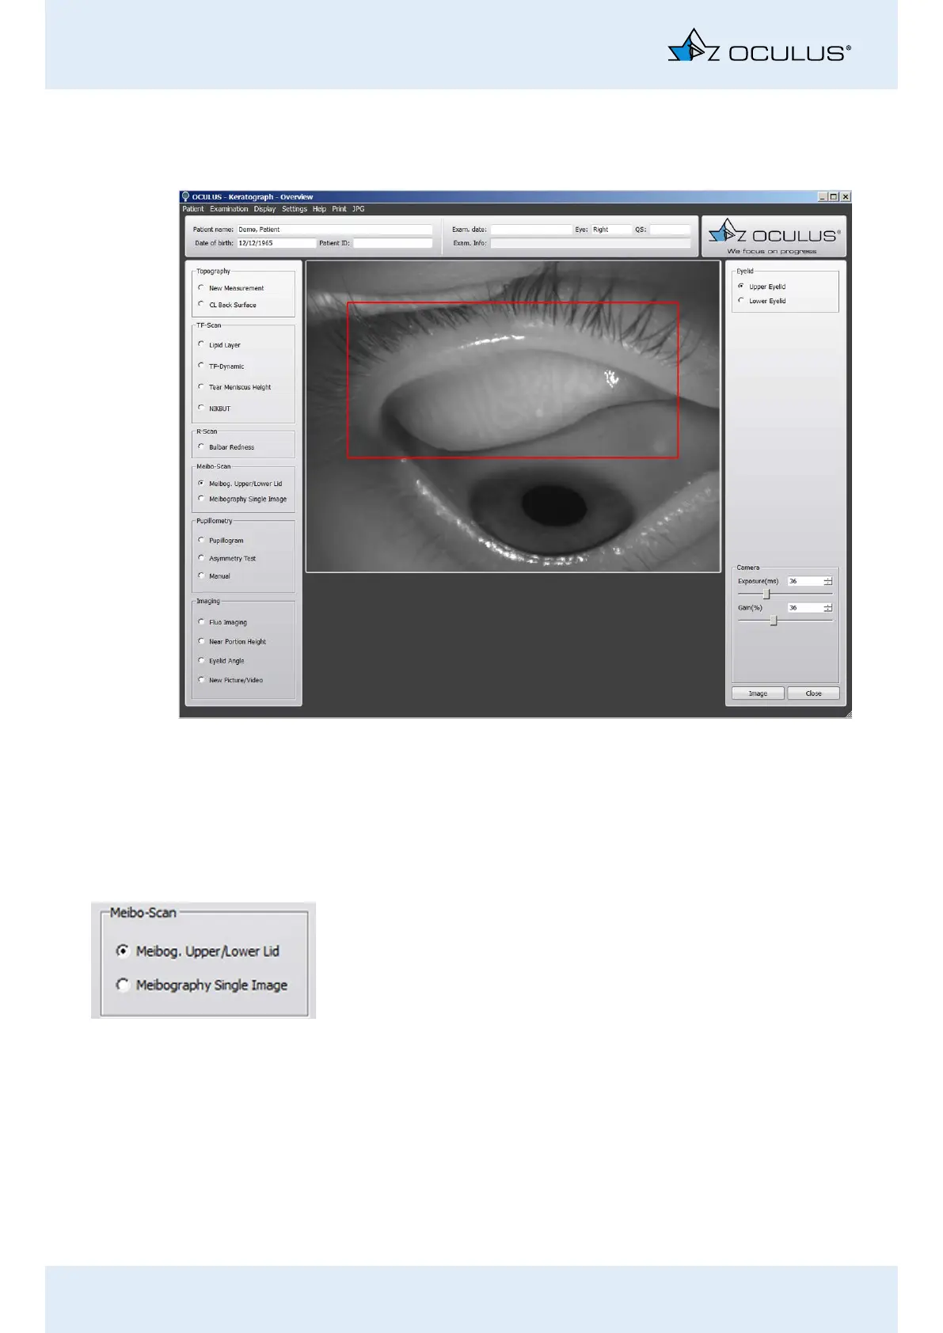The height and width of the screenshot is (1333, 943).
Task: Click the Keratograph title bar icon
Action: [185, 196]
